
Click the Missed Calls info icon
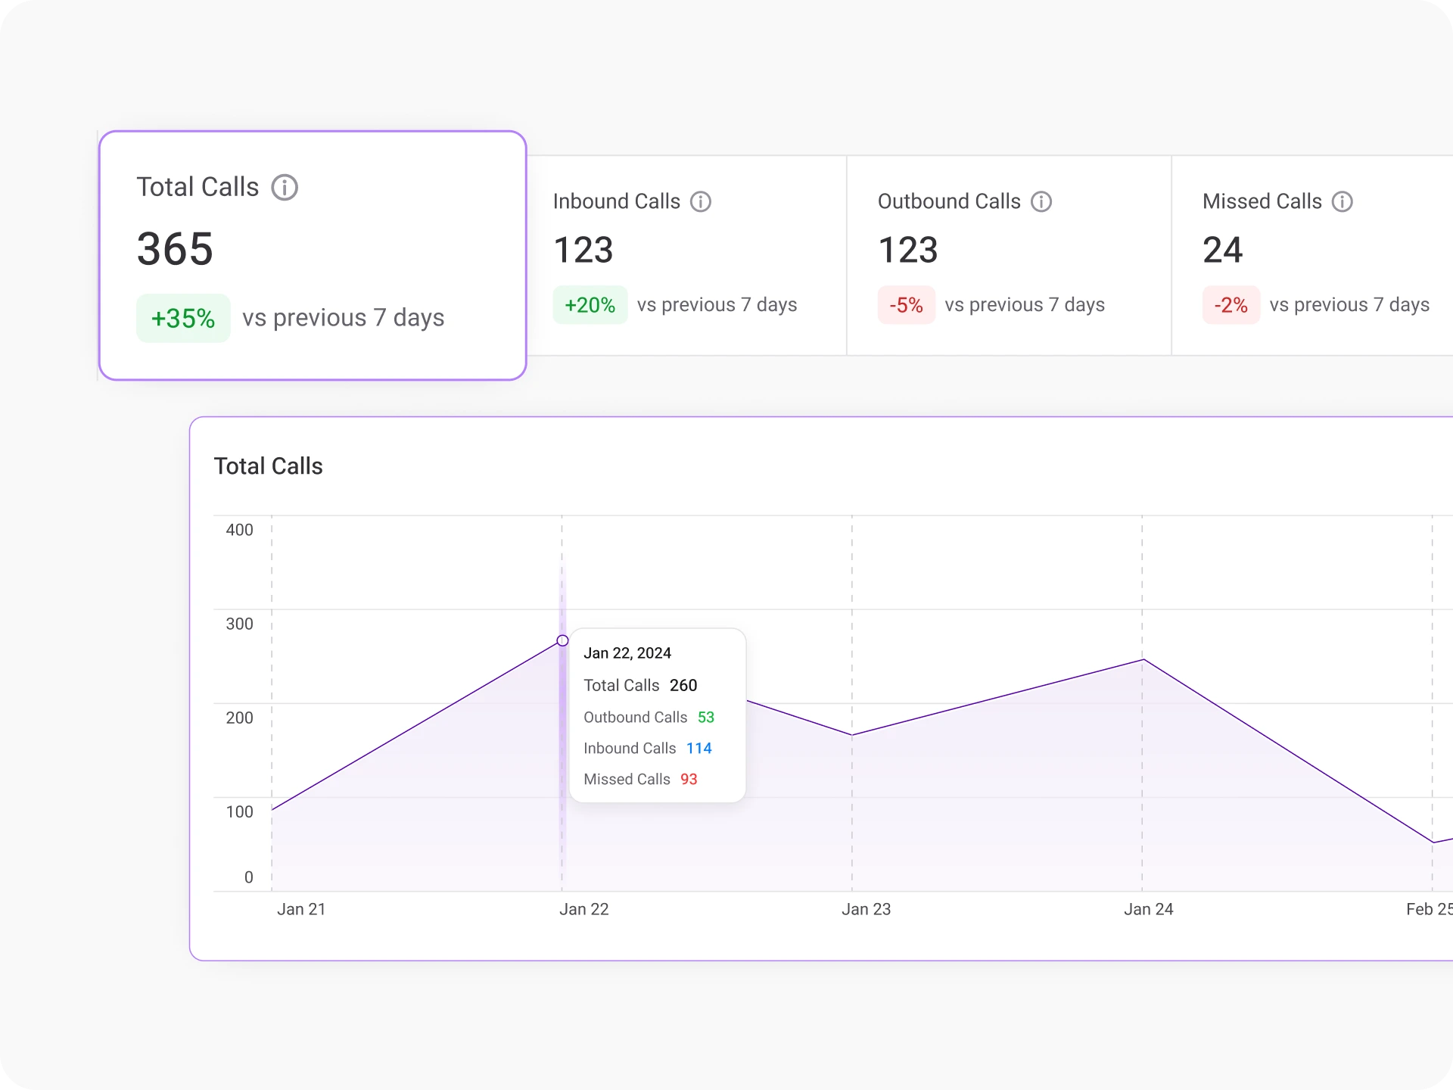coord(1342,201)
